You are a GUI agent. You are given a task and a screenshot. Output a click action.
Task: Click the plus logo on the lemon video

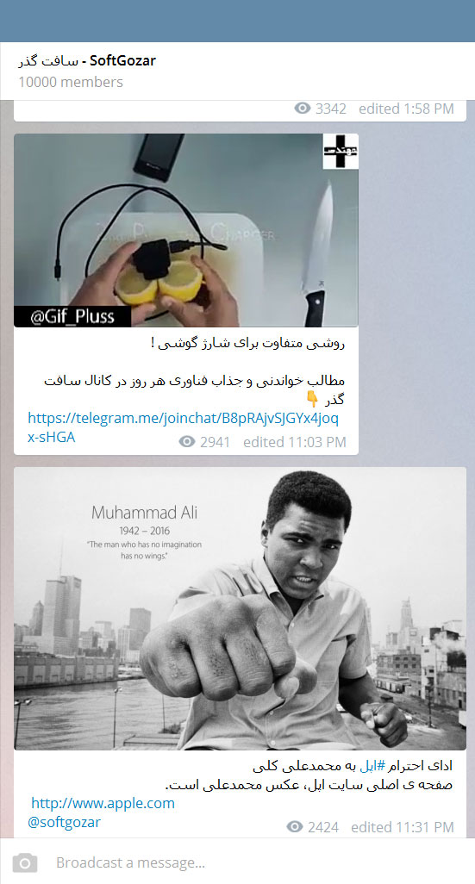[341, 151]
